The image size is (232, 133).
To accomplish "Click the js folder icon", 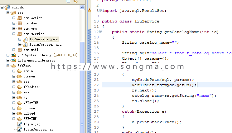I will click(20, 98).
